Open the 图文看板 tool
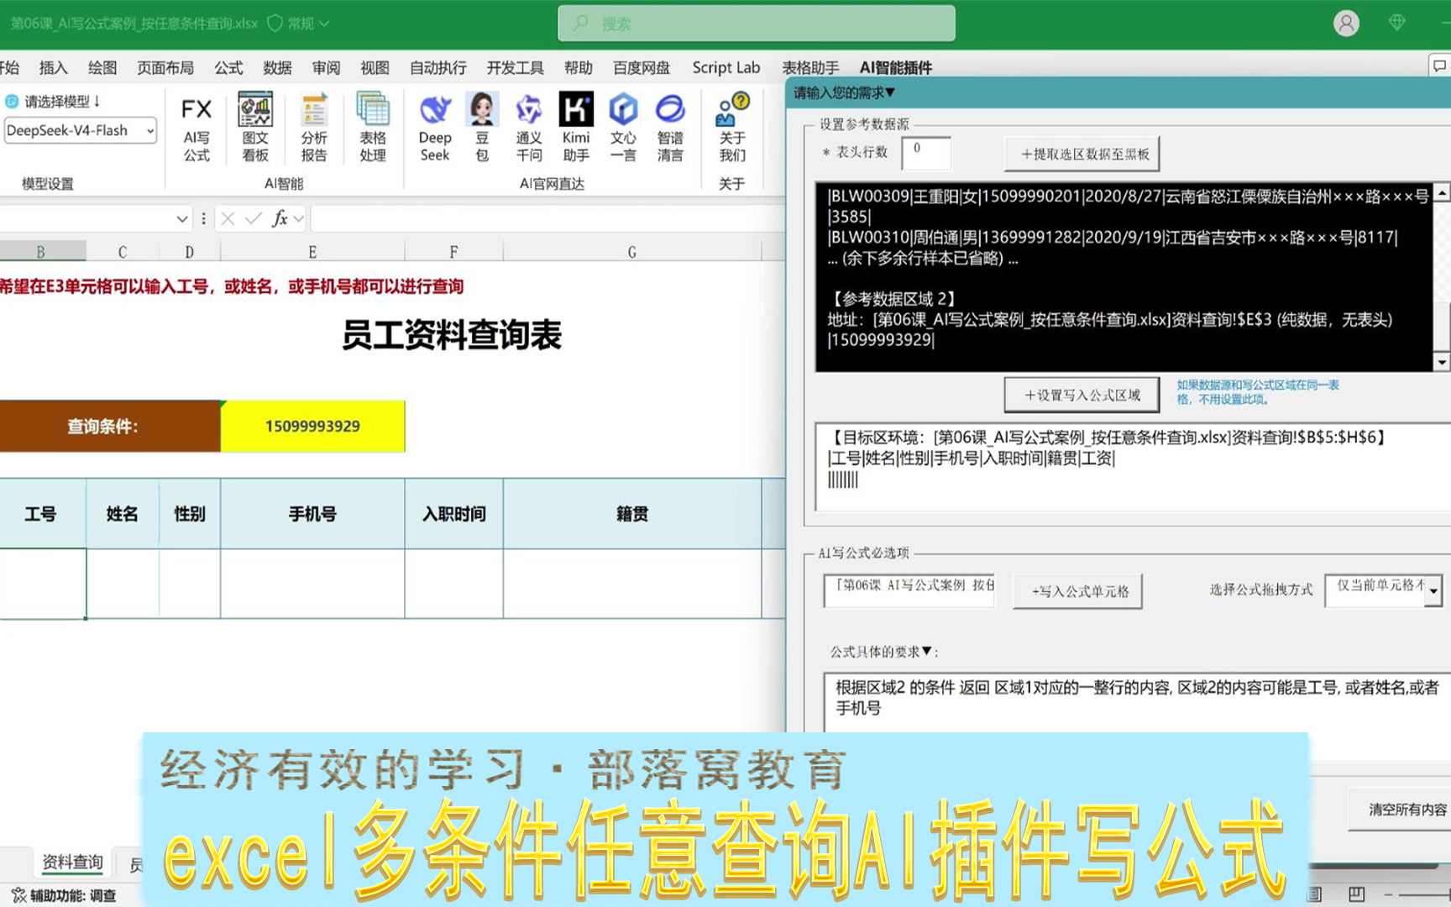 [x=255, y=128]
